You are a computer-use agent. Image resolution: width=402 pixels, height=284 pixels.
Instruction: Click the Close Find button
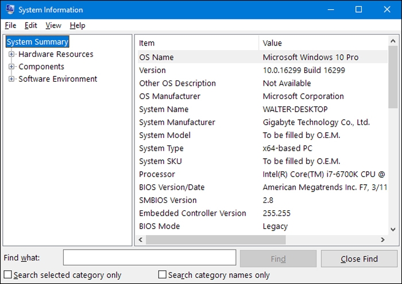click(359, 259)
